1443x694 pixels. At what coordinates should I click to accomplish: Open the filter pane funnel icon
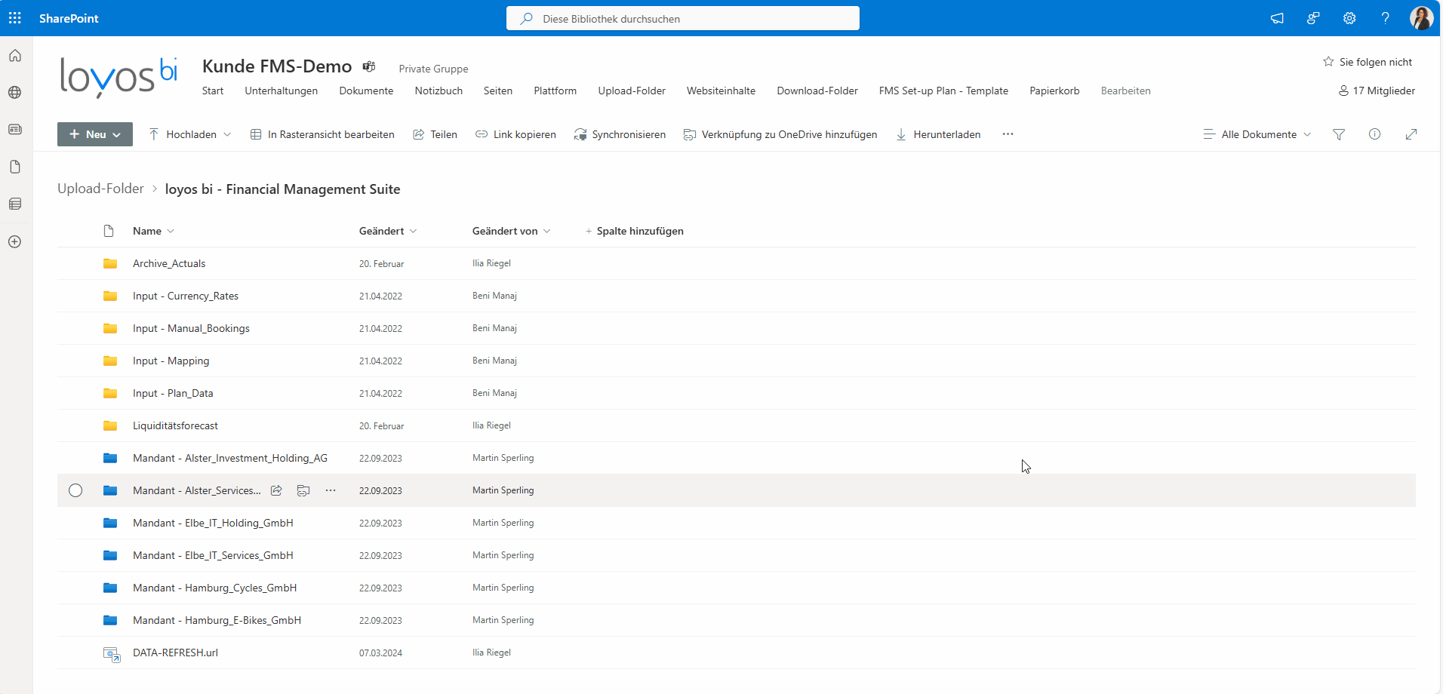1339,134
